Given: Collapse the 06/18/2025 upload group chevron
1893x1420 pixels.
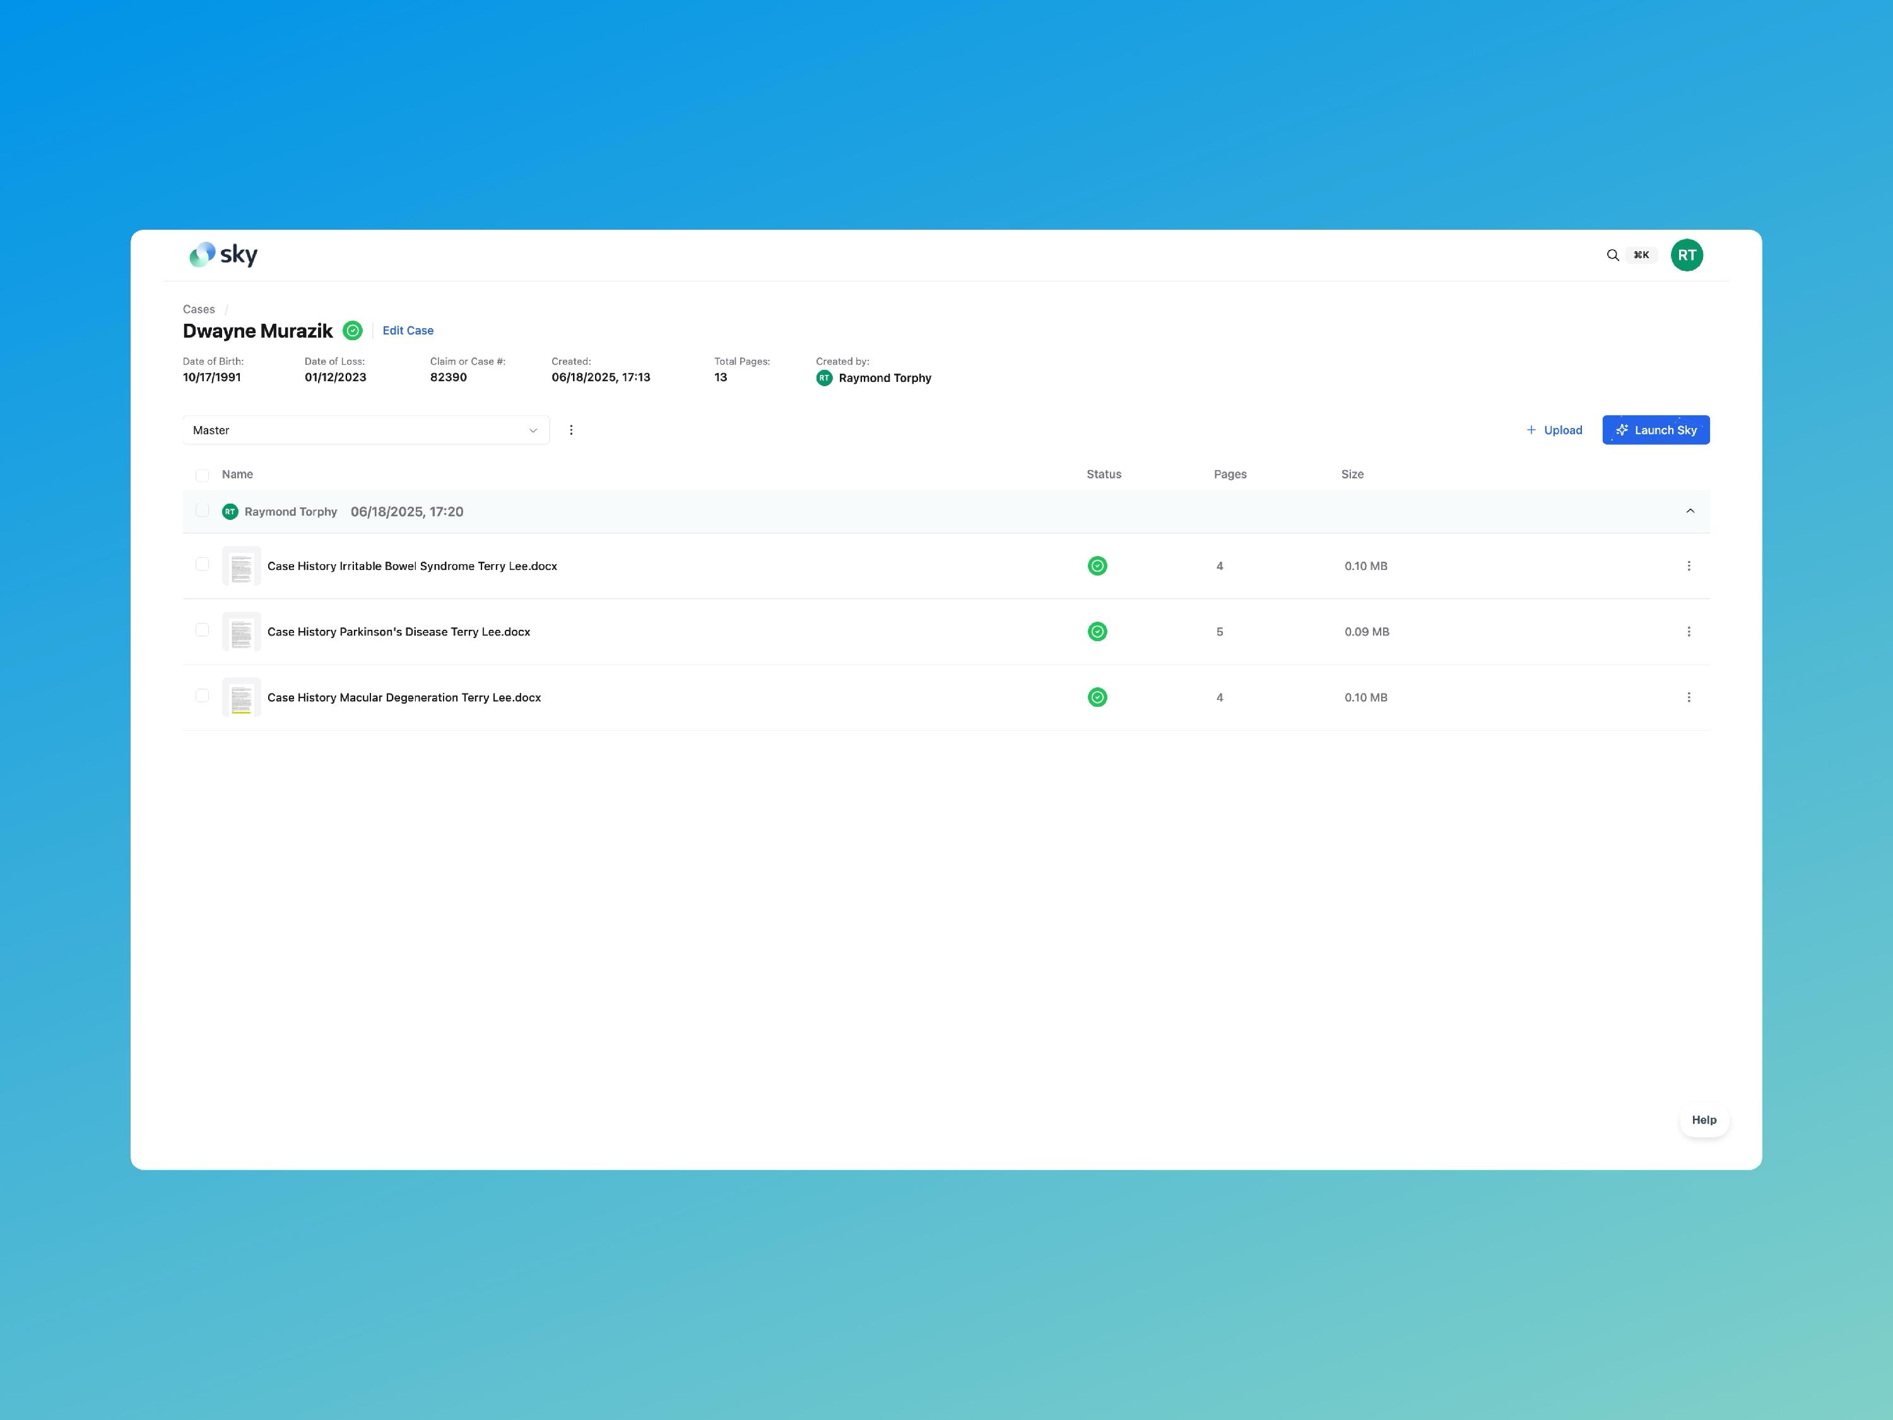Looking at the screenshot, I should pos(1689,511).
